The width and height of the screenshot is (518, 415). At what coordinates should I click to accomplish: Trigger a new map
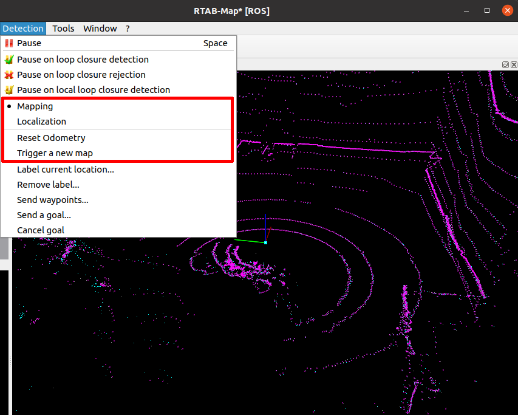tap(56, 153)
